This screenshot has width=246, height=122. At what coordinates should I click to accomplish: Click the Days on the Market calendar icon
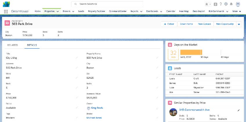click(x=170, y=45)
